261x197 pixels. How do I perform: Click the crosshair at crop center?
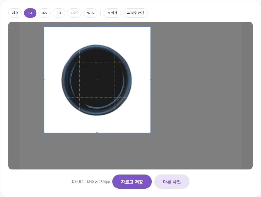(97, 80)
